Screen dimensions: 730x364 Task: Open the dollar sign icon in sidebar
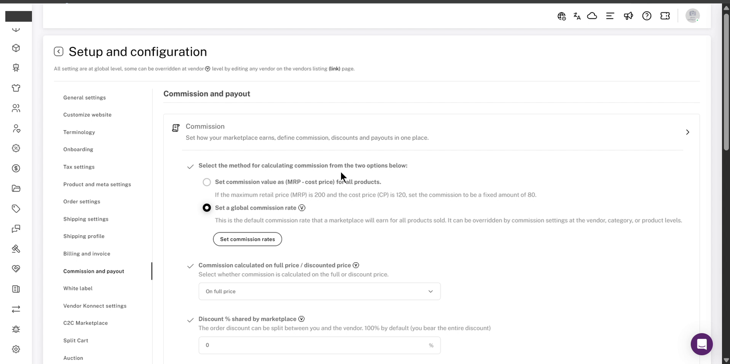[x=16, y=168]
